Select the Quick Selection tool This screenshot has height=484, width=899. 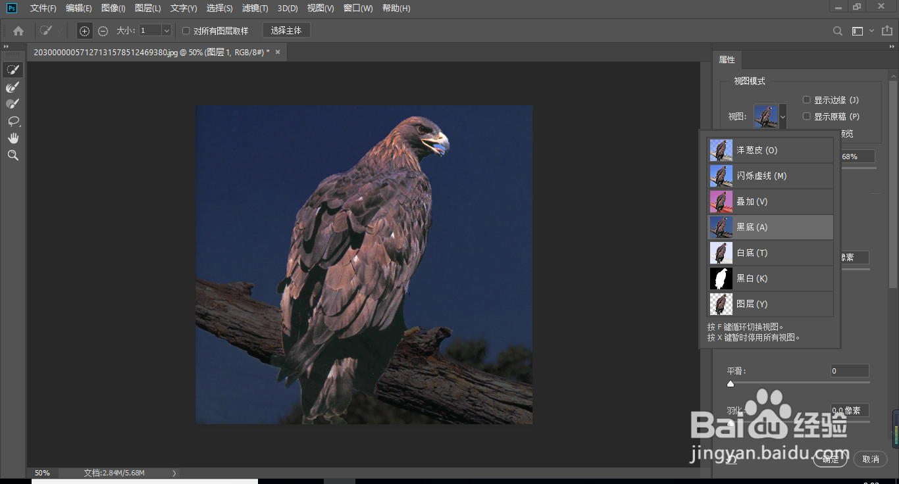(13, 70)
